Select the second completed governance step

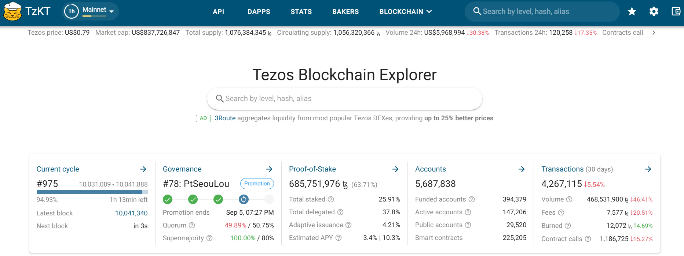(193, 199)
